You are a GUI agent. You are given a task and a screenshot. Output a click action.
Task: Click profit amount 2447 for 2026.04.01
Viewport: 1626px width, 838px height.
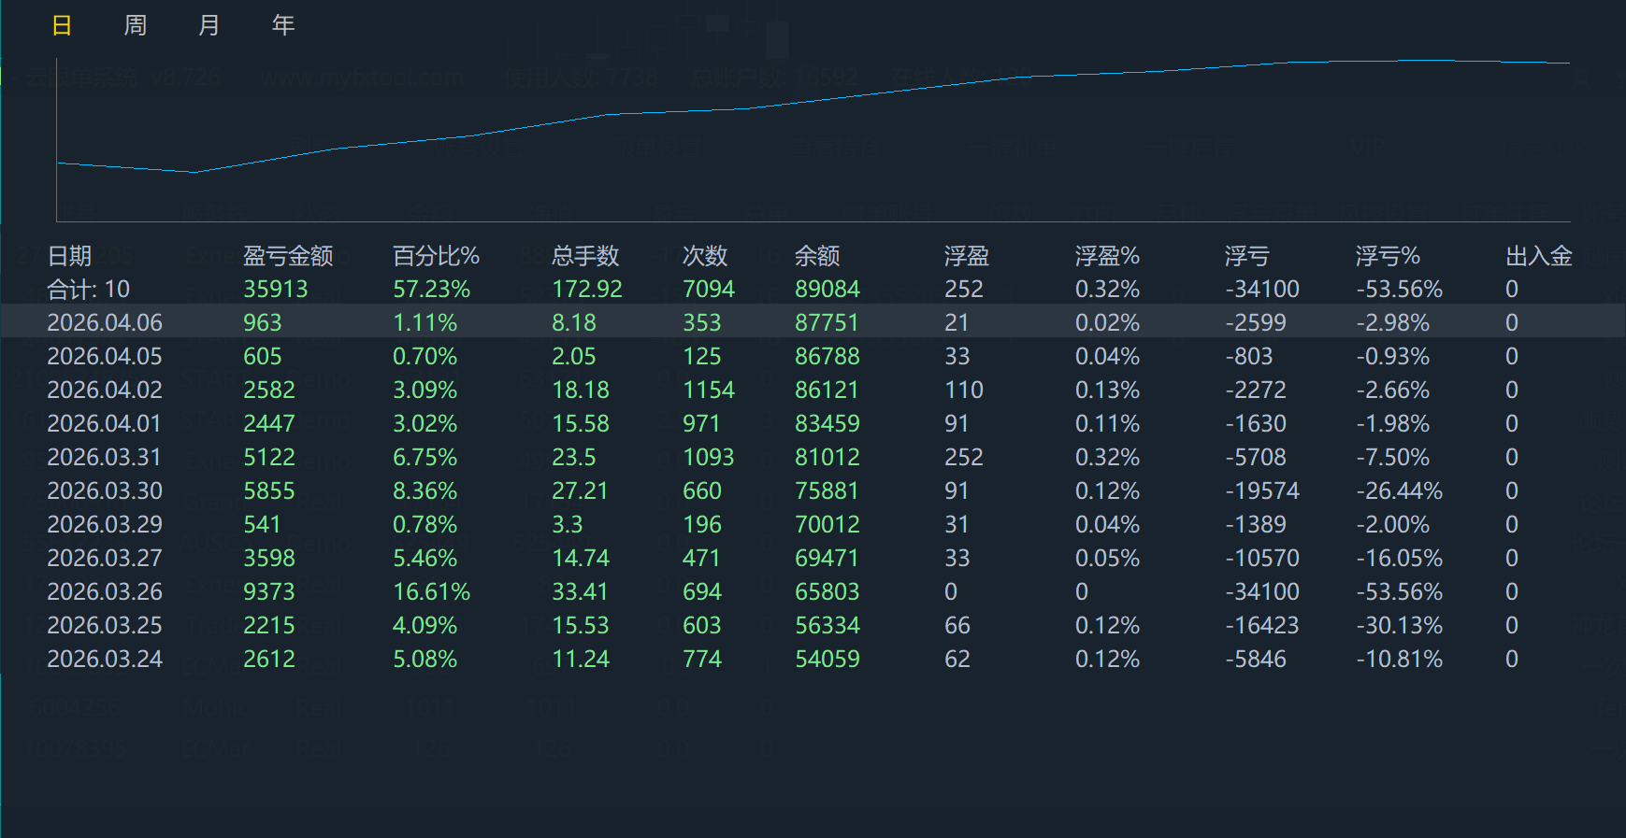tap(269, 424)
